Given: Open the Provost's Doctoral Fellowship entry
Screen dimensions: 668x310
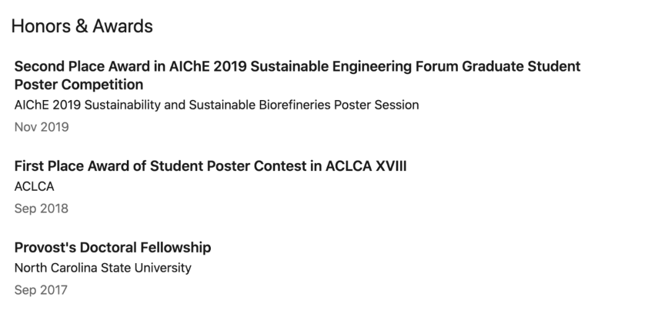Looking at the screenshot, I should pyautogui.click(x=113, y=248).
